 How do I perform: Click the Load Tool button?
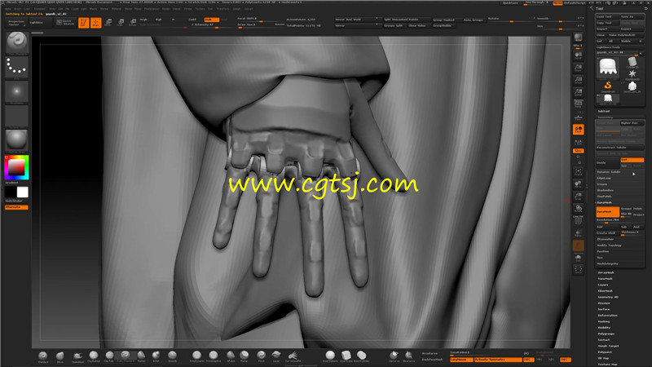607,16
